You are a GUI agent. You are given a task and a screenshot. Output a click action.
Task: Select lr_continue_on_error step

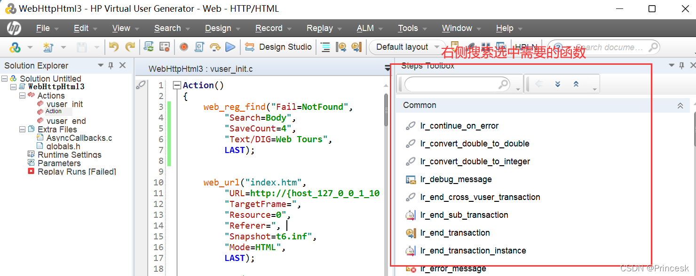(459, 126)
